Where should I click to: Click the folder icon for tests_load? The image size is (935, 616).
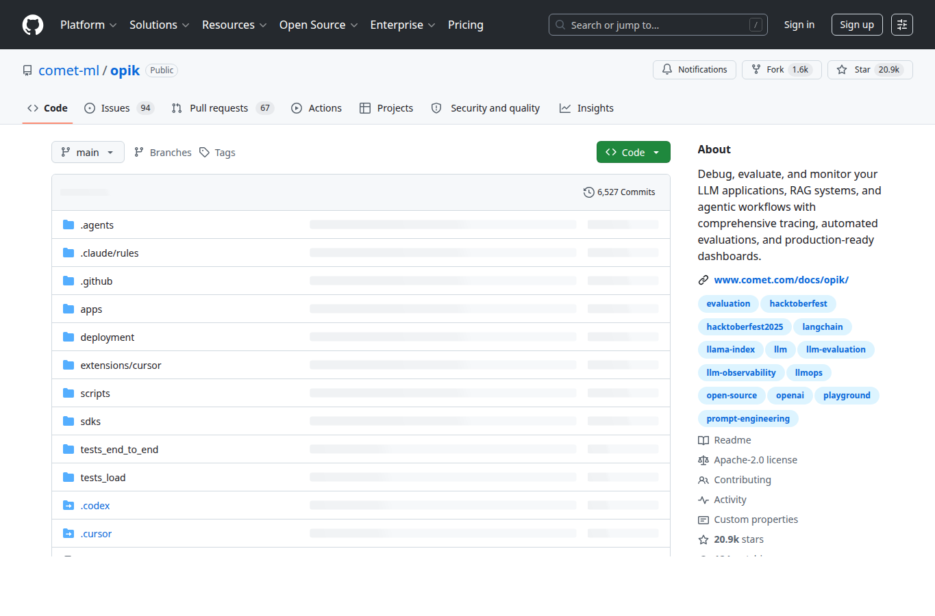click(68, 478)
